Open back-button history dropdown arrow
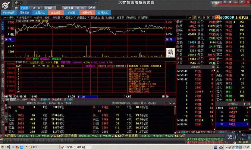The image size is (251, 150). click(20, 3)
